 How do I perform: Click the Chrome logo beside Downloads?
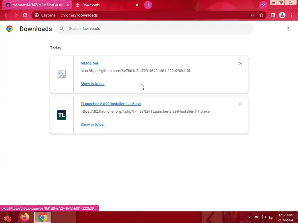tap(10, 29)
